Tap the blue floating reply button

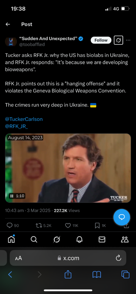point(122,217)
